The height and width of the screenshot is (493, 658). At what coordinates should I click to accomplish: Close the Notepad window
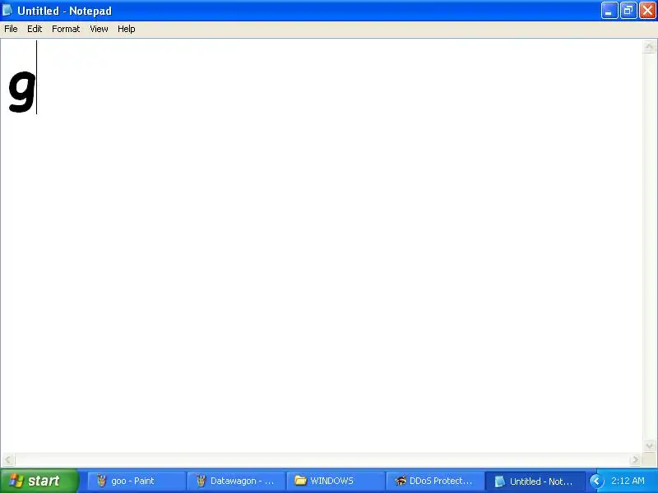point(647,11)
